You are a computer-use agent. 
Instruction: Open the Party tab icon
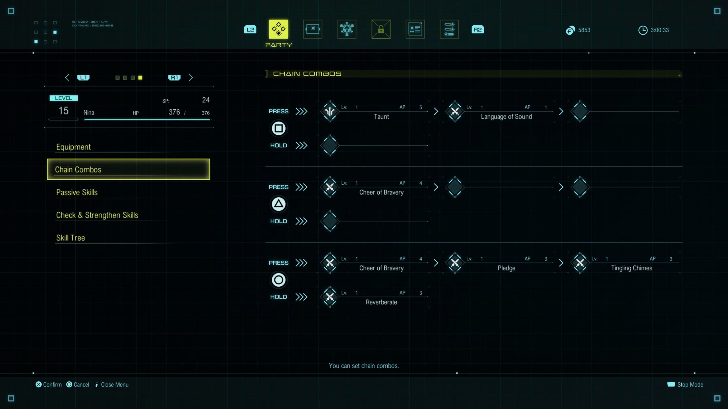click(278, 29)
